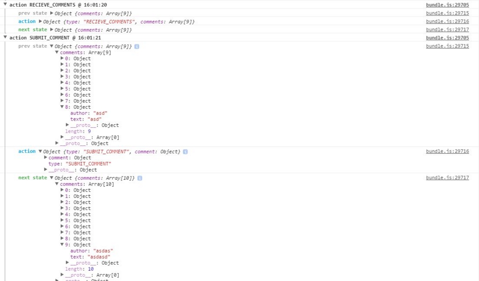This screenshot has width=479, height=281.
Task: Expand __proto__ Object under item 8
Action: 67,125
